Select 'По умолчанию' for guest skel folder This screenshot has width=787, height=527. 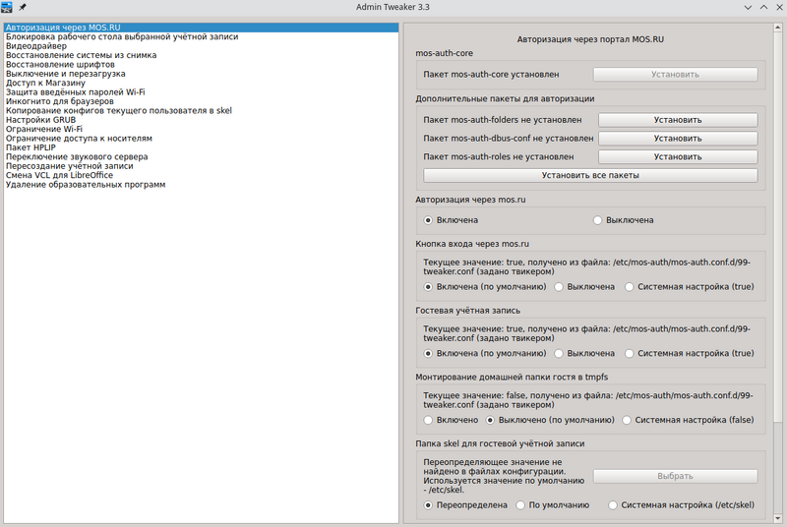(x=520, y=505)
